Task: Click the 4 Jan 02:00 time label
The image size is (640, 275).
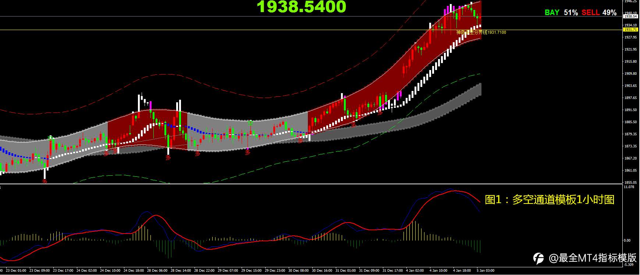Action: pyautogui.click(x=415, y=271)
